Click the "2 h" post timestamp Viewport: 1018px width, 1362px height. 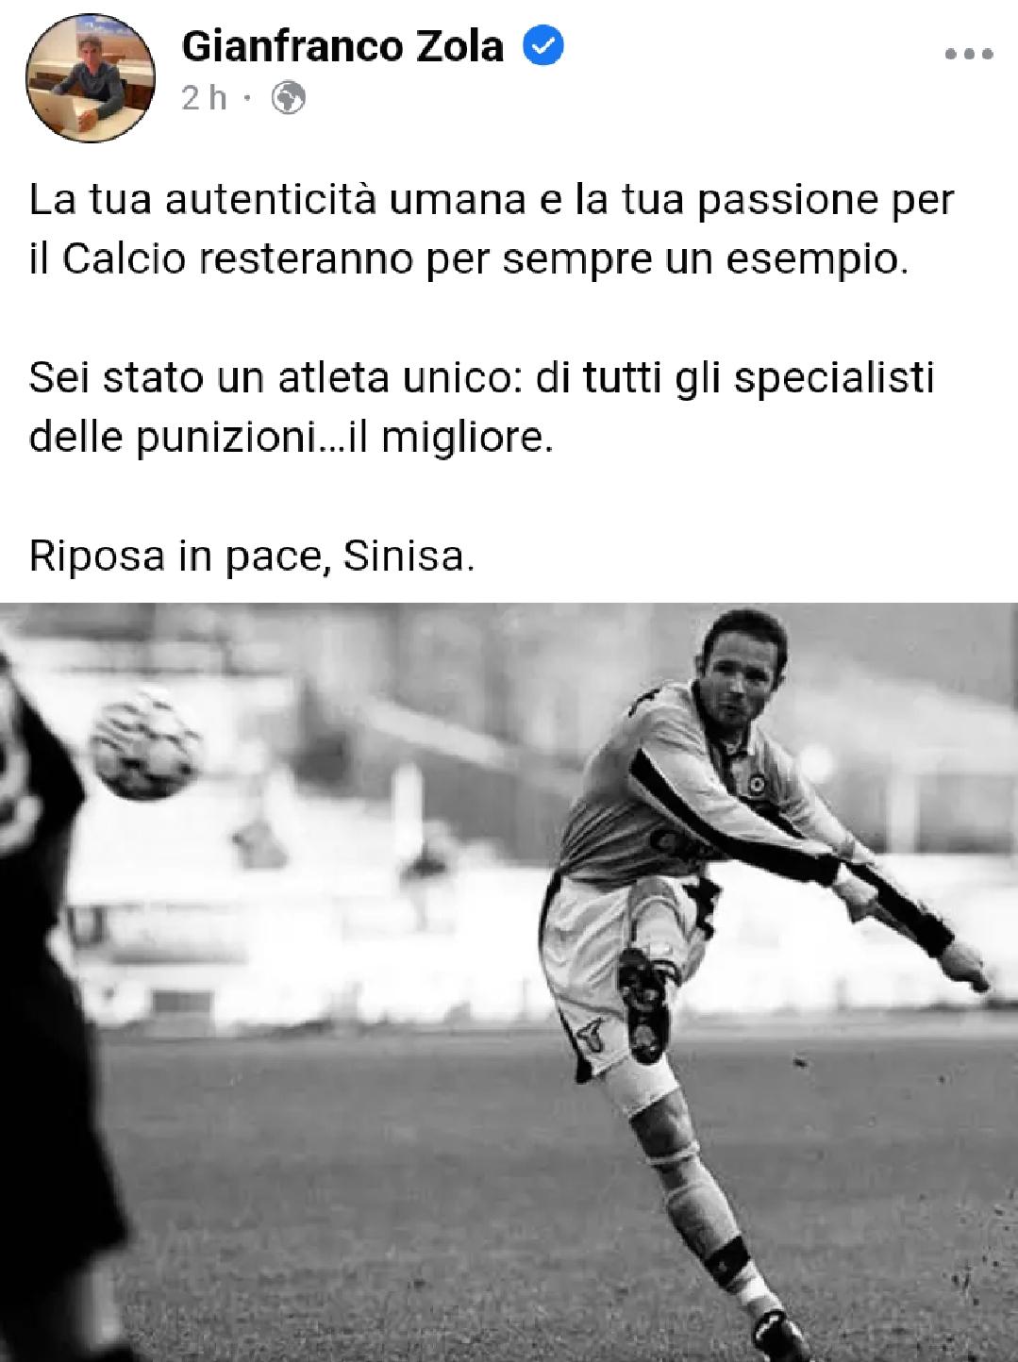tap(204, 98)
